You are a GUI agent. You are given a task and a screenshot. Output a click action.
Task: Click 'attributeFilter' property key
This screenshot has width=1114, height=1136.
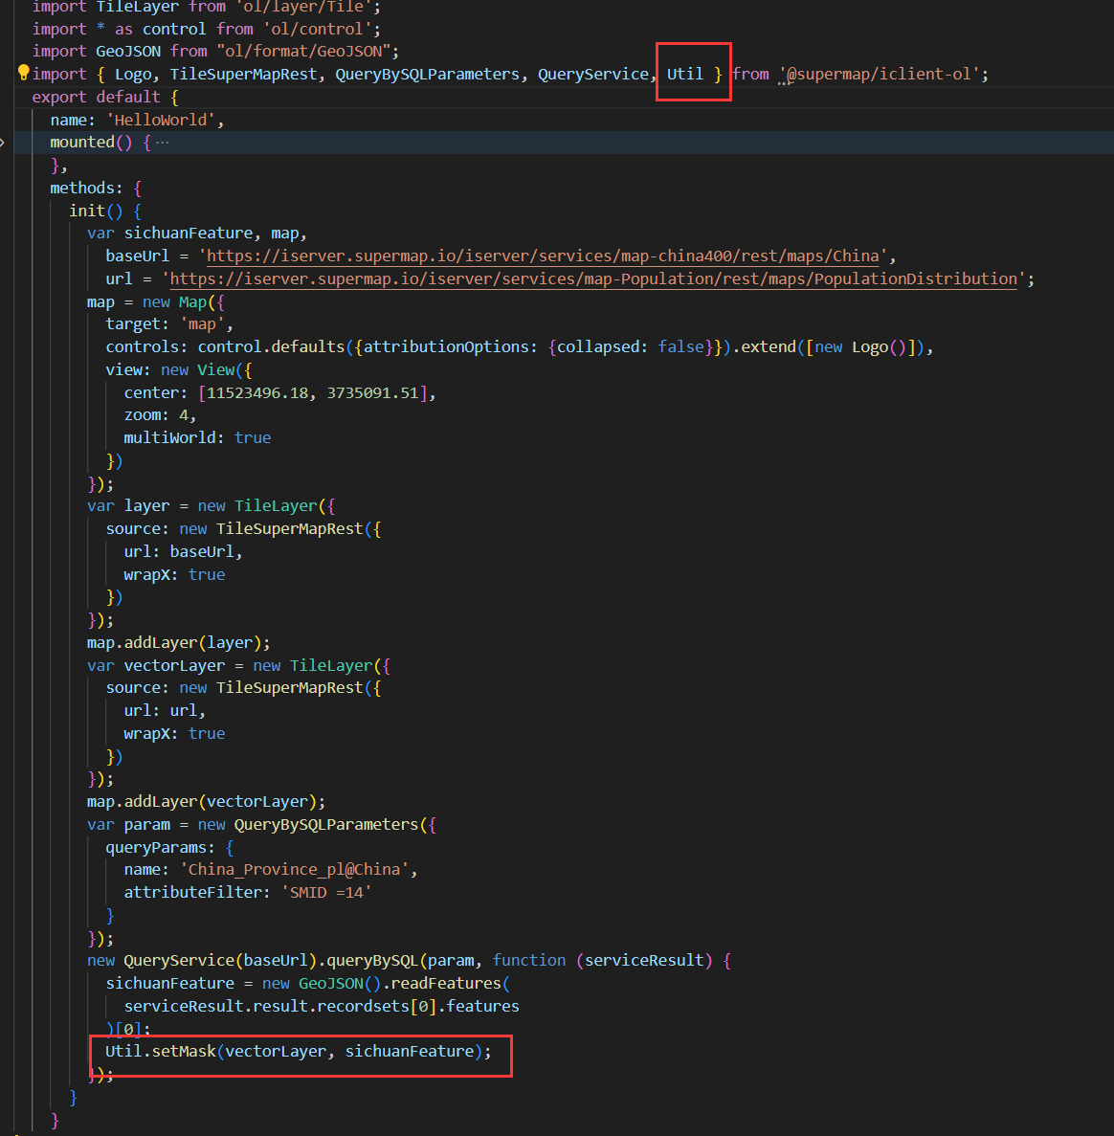192,893
